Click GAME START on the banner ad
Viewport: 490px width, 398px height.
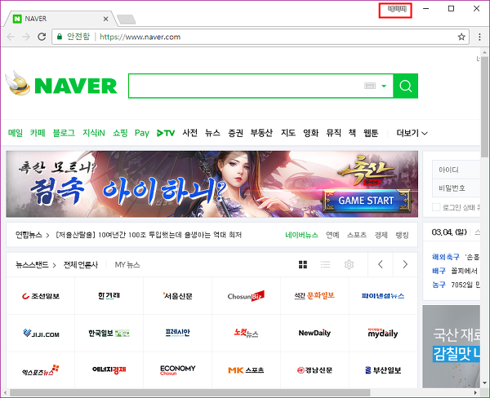[x=366, y=201]
